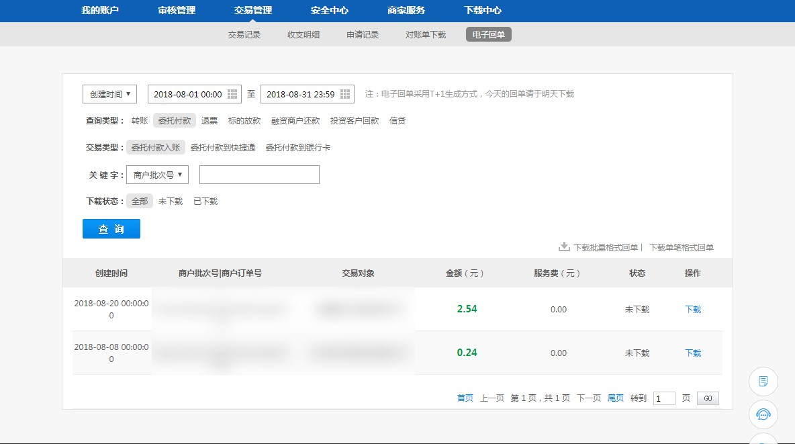Image resolution: width=795 pixels, height=444 pixels.
Task: Click the 查询 search button
Action: 111,229
